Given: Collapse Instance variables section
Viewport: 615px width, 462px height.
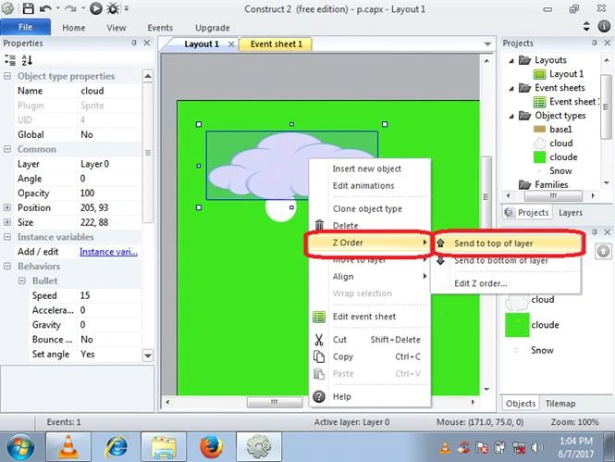Looking at the screenshot, I should (x=7, y=237).
